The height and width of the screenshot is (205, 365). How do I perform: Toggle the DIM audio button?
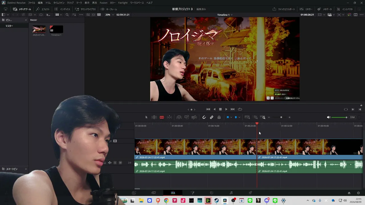352,117
